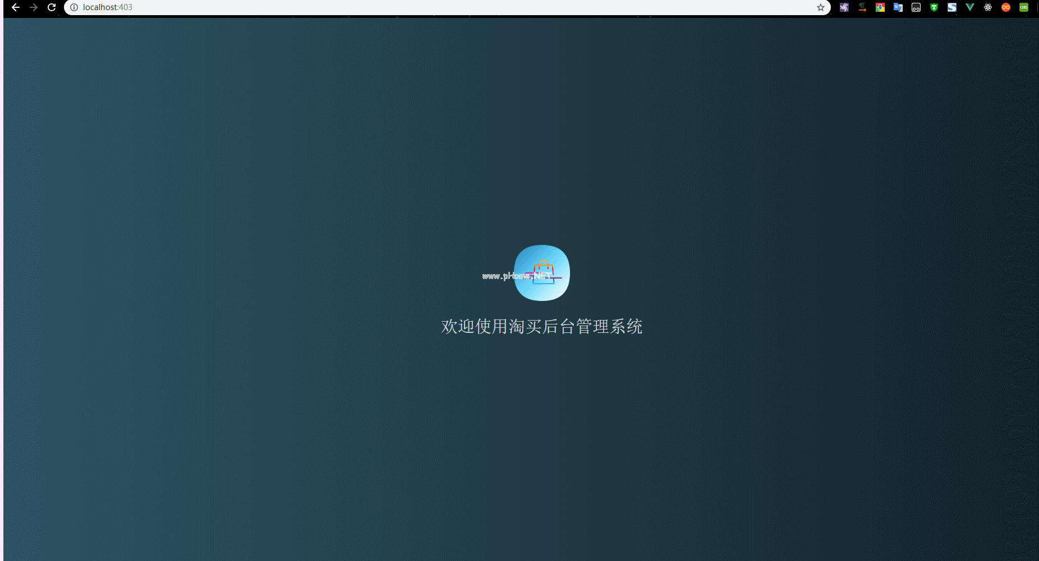Click the shopping bag logo

542,272
